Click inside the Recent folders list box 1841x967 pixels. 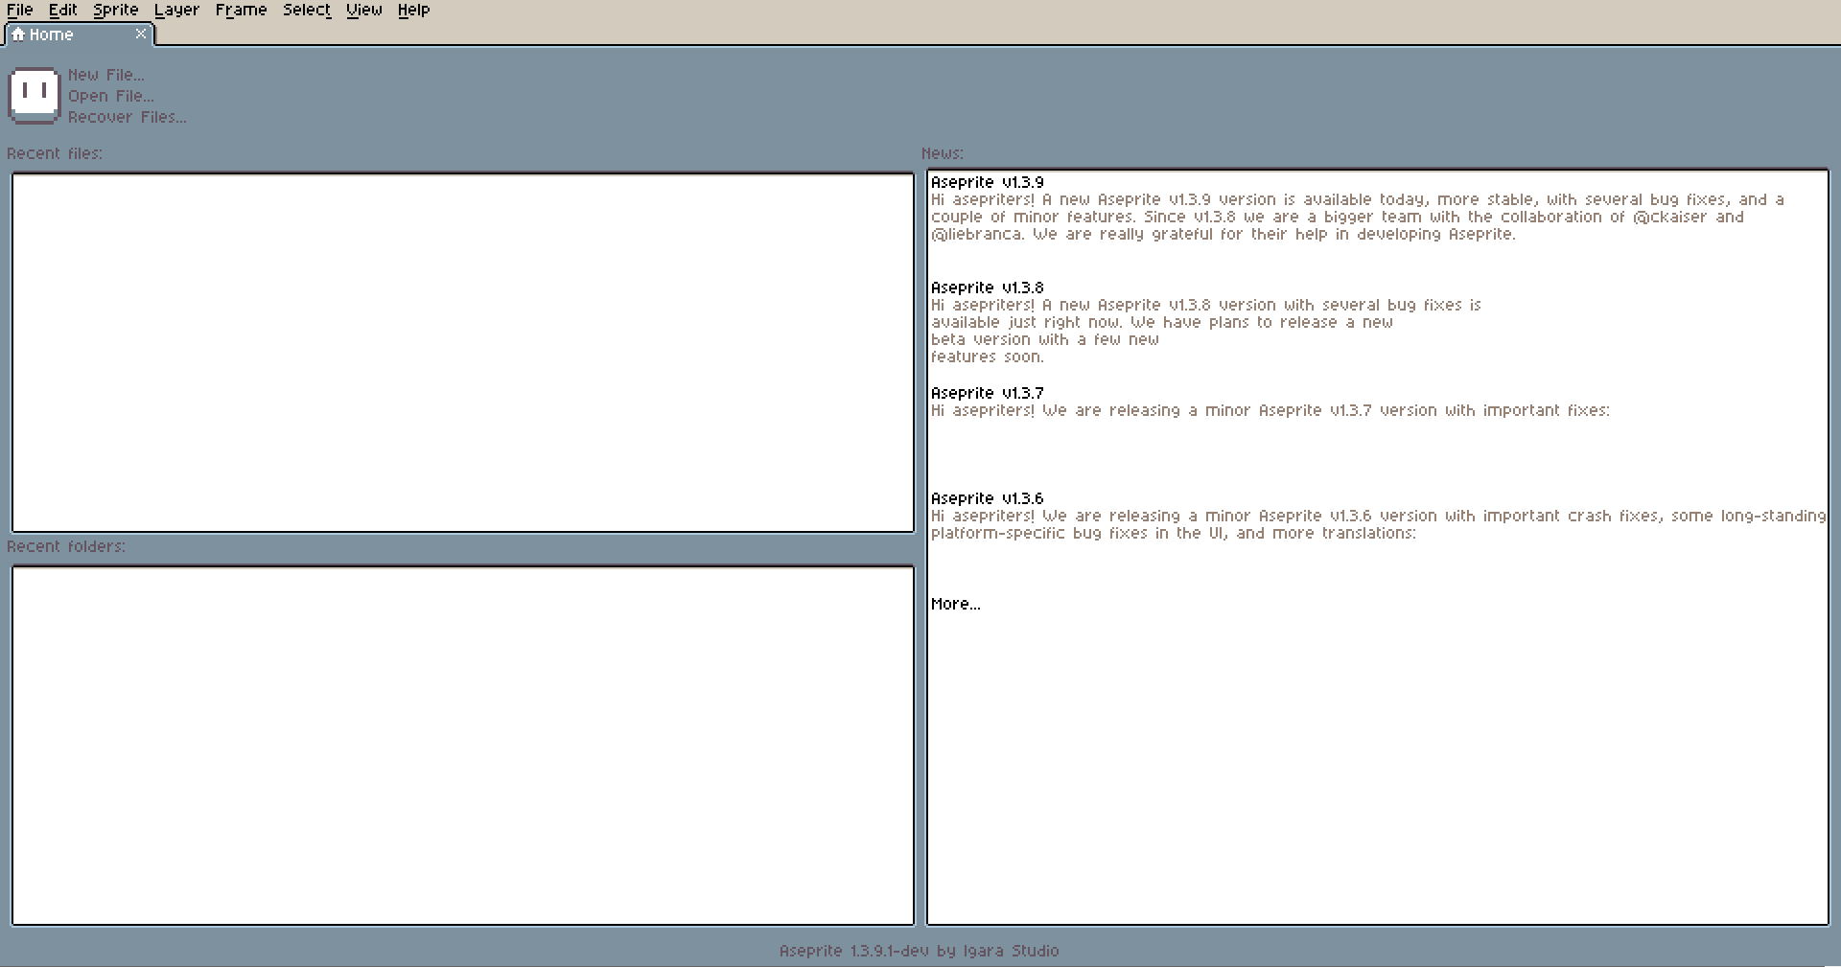pyautogui.click(x=463, y=746)
